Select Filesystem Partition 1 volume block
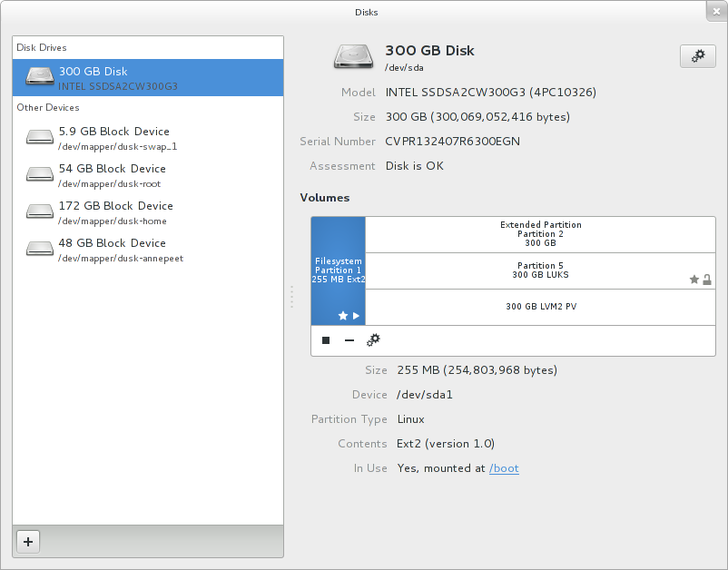This screenshot has height=570, width=728. pyautogui.click(x=338, y=270)
